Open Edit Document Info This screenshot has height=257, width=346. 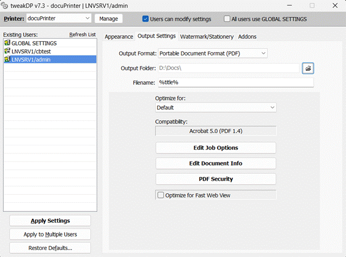tap(215, 163)
